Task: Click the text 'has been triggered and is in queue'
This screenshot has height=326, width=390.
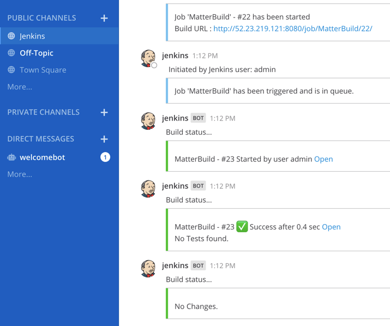Action: (293, 91)
